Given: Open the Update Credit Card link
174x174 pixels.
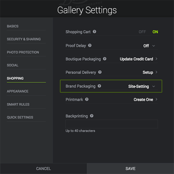Looking at the screenshot, I should 138,59.
